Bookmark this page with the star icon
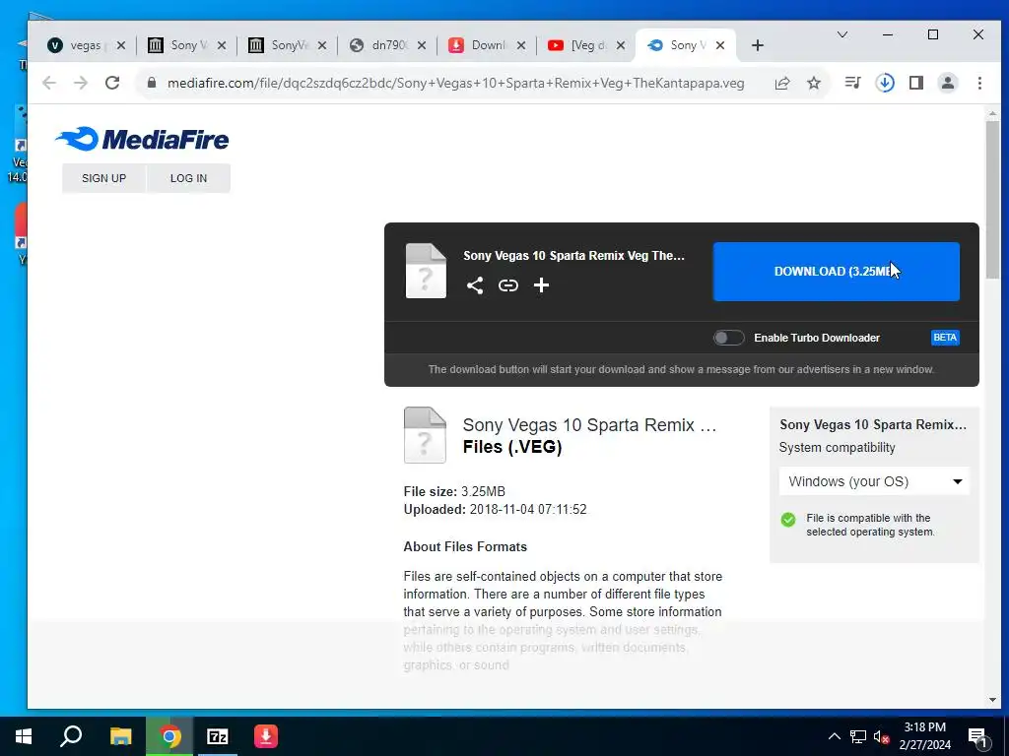The height and width of the screenshot is (756, 1009). click(x=814, y=83)
